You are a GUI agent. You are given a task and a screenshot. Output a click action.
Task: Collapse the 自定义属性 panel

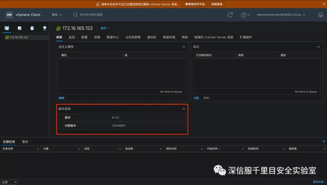[x=183, y=47]
